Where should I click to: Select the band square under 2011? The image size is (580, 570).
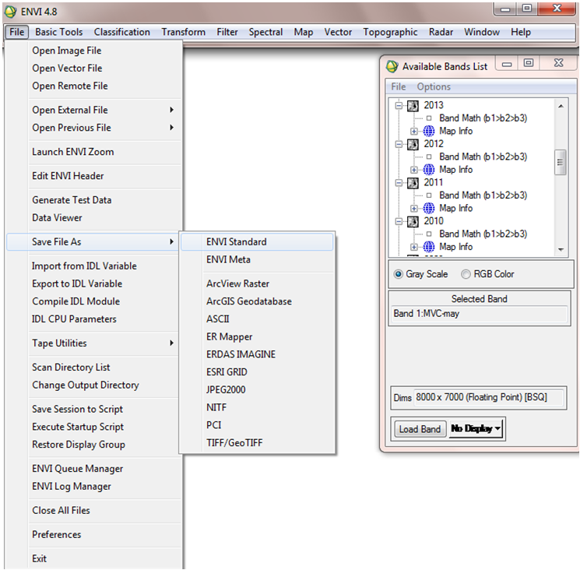pyautogui.click(x=429, y=195)
